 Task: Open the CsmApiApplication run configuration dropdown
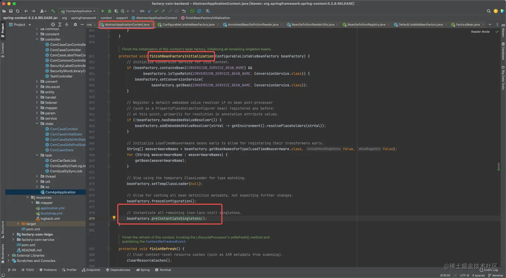[x=78, y=11]
